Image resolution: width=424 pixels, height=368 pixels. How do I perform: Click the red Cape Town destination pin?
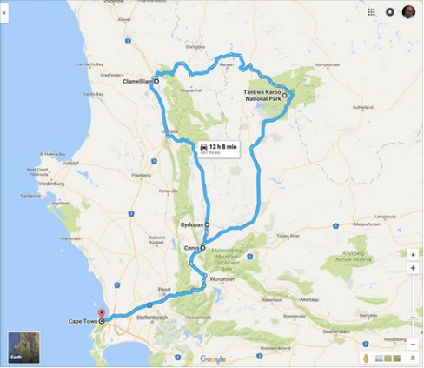(102, 314)
